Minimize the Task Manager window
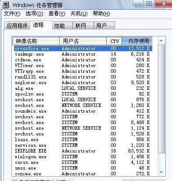Viewport: 172px width, 181px height. 138,4
